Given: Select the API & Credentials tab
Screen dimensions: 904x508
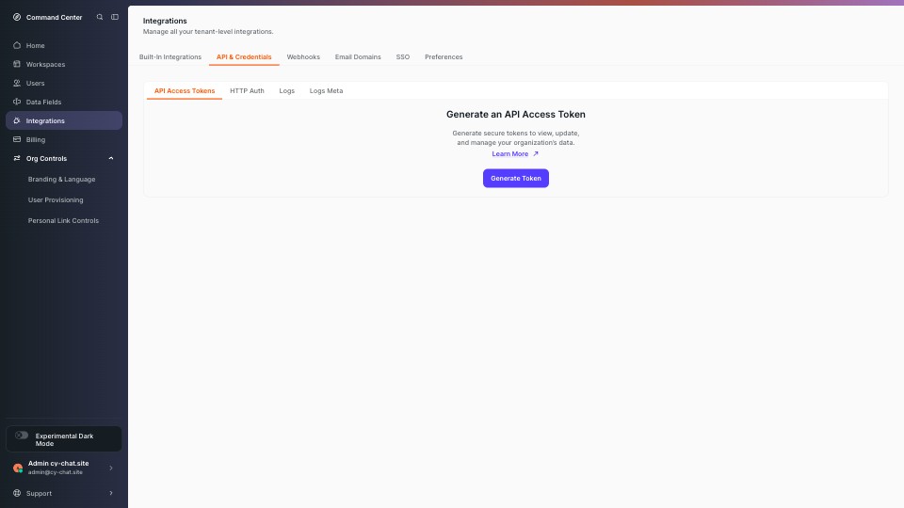Looking at the screenshot, I should (244, 57).
